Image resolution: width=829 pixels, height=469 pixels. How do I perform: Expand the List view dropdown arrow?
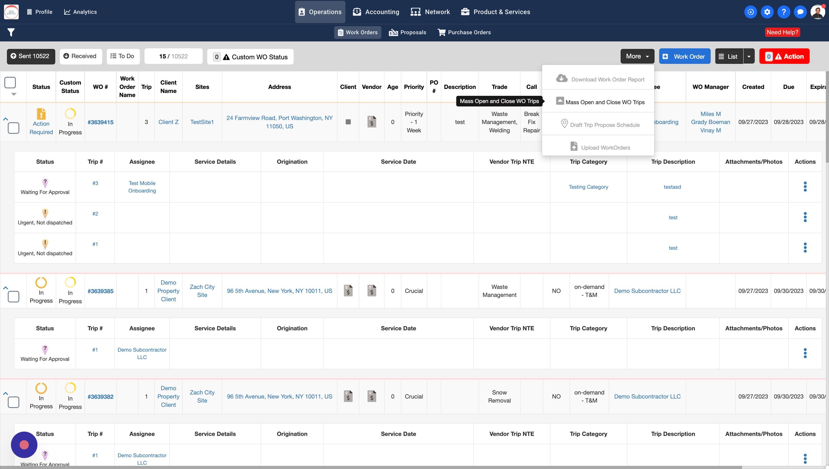tap(749, 56)
